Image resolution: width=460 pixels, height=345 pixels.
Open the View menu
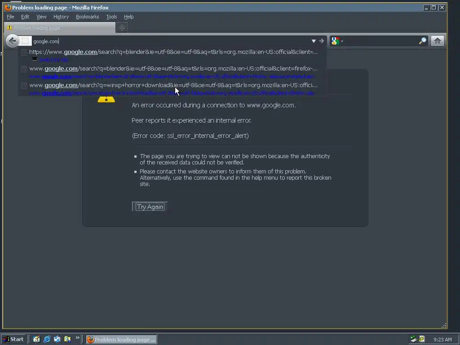coord(41,17)
